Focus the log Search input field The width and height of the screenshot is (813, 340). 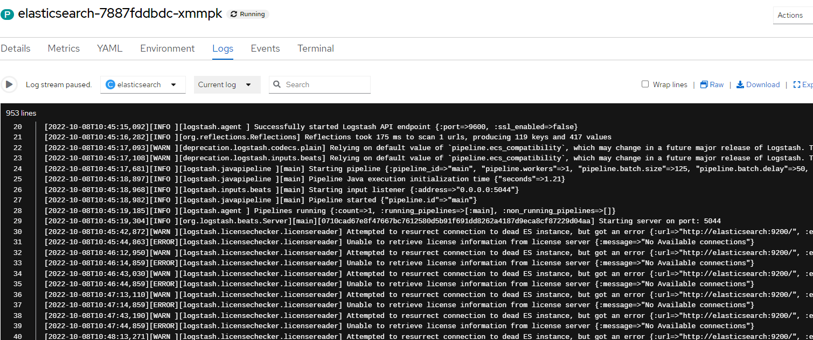tap(319, 84)
